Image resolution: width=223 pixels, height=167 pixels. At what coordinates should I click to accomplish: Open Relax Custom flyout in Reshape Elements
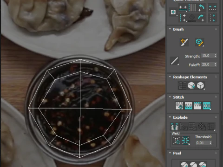coord(200,85)
